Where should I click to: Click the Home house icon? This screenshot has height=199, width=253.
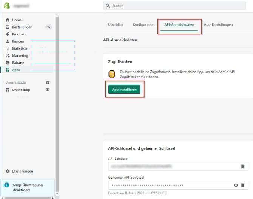(x=8, y=20)
